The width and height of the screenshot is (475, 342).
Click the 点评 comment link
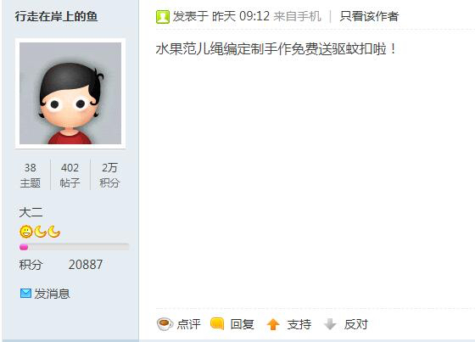tap(188, 324)
